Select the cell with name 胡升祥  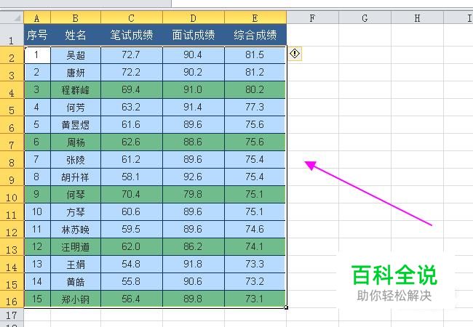pyautogui.click(x=76, y=177)
